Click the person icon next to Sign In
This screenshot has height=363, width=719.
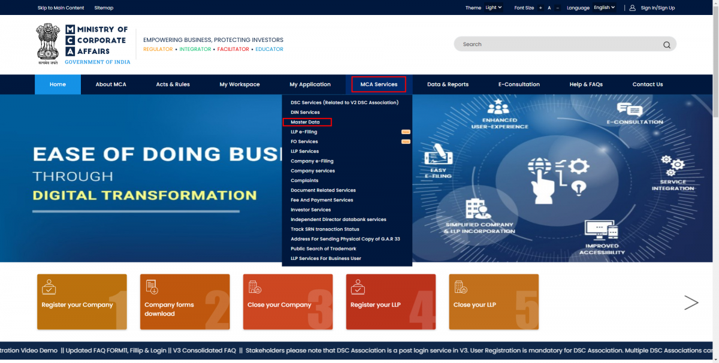632,7
